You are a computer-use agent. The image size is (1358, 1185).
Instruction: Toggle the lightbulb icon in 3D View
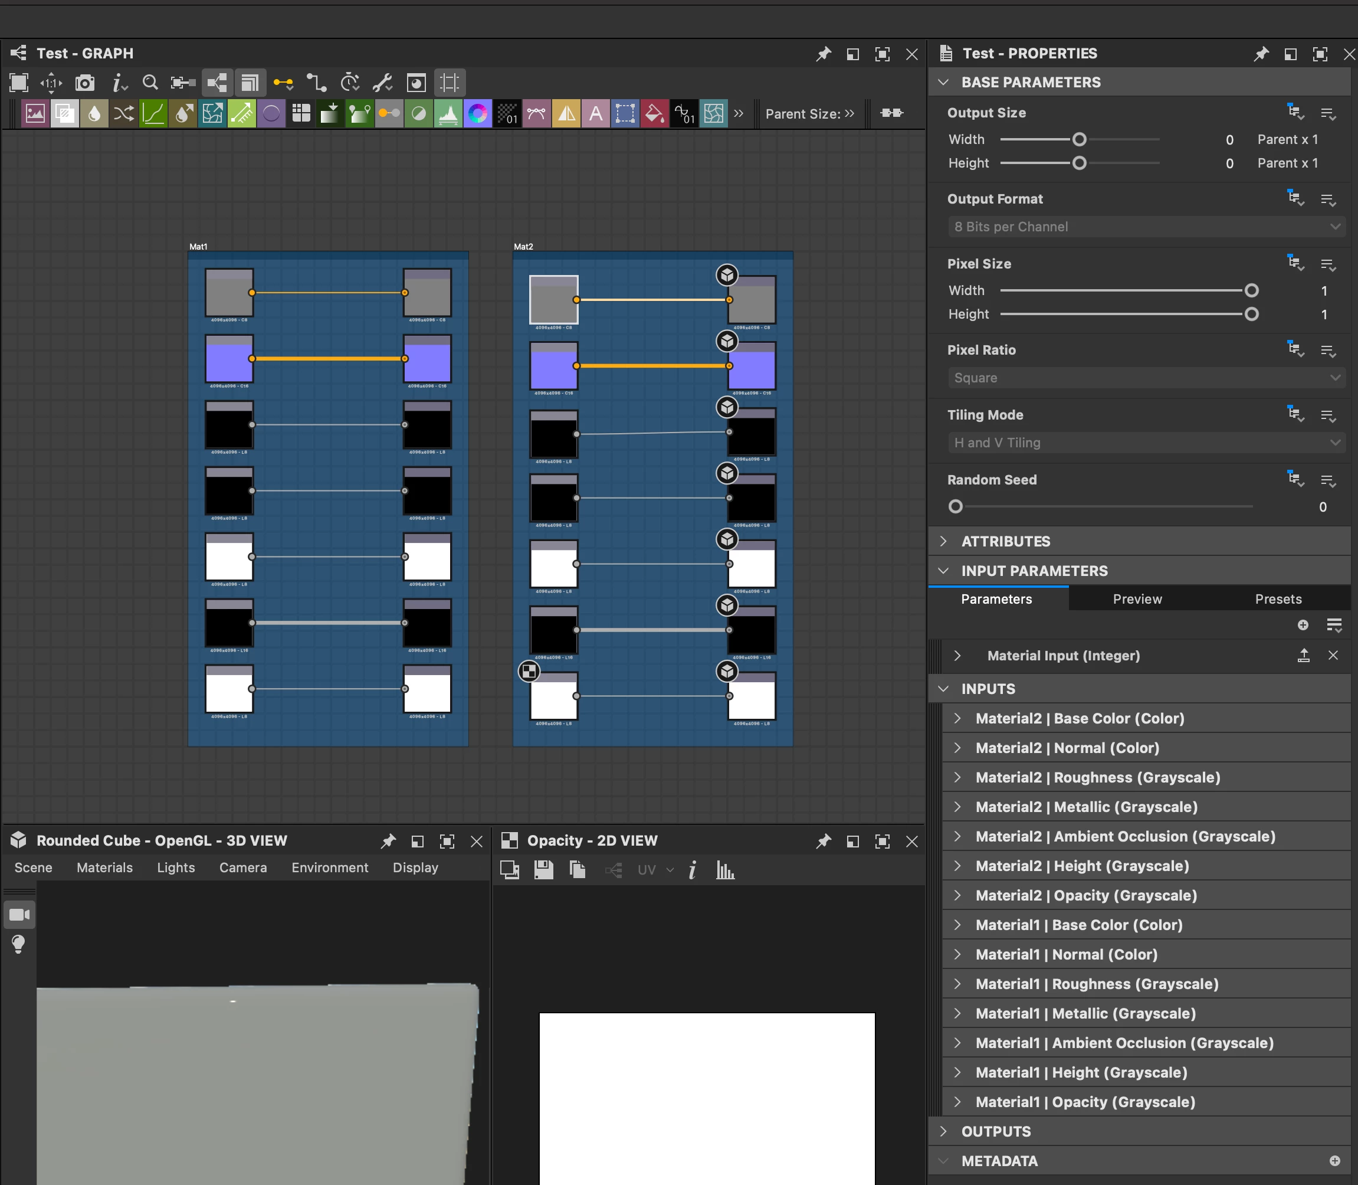click(x=18, y=944)
